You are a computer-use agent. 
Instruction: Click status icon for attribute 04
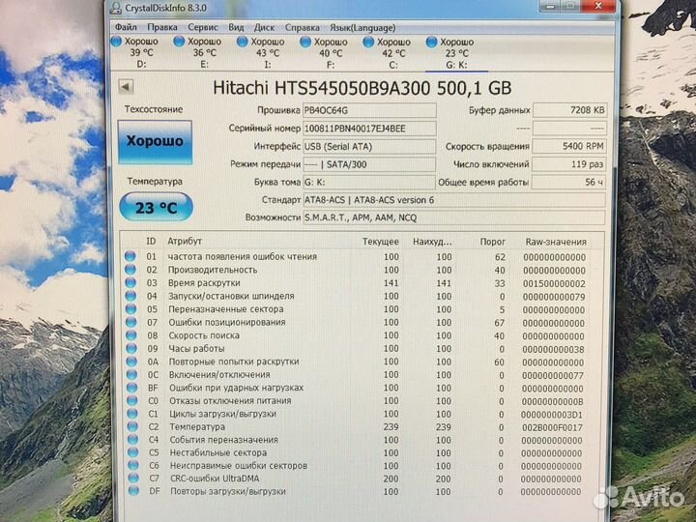(x=130, y=296)
